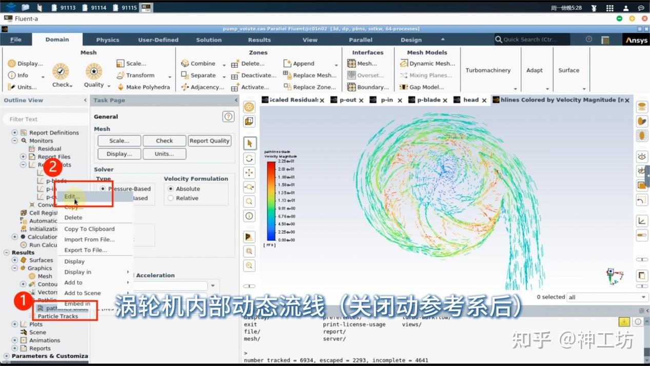Viewport: 650px width, 366px height.
Task: Open the Results ribbon tab
Action: 260,40
